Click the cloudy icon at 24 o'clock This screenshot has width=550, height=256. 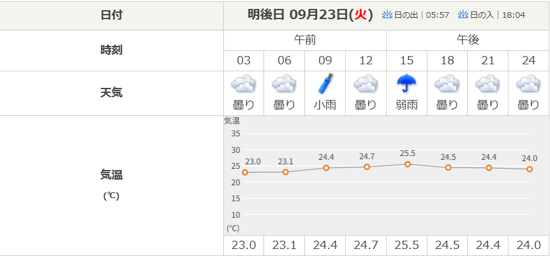[529, 84]
